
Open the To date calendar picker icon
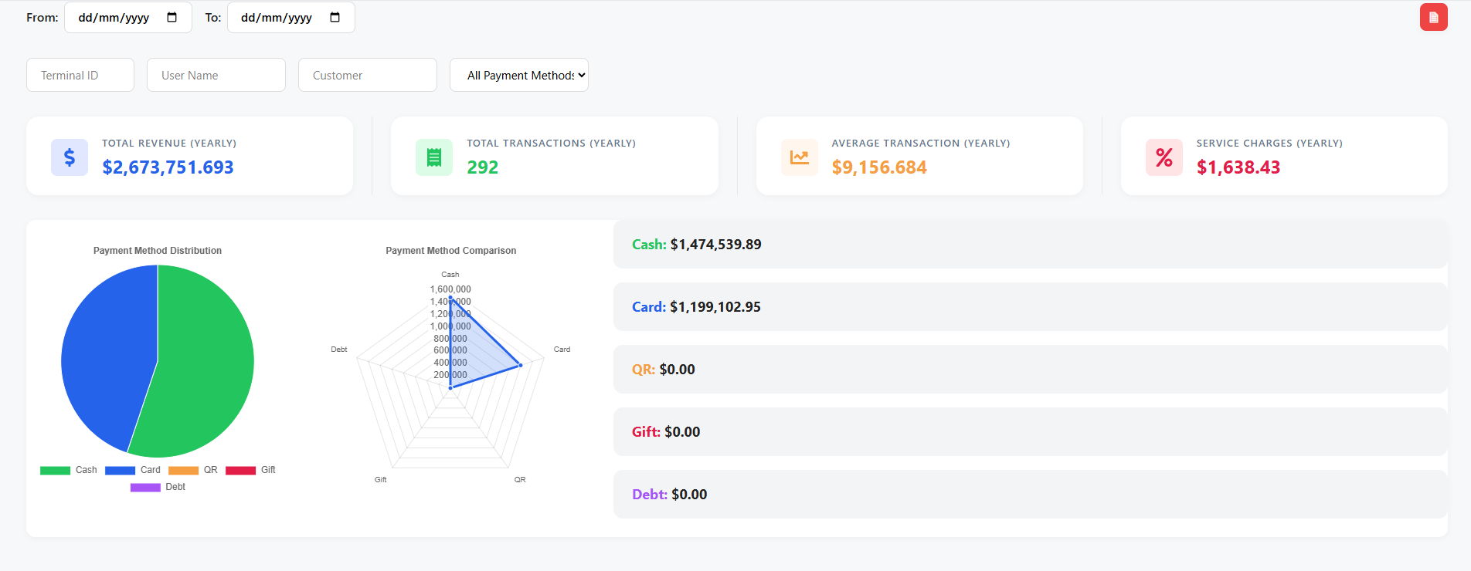335,17
